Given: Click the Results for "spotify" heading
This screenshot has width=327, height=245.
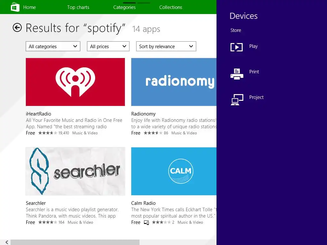Looking at the screenshot, I should click(75, 28).
